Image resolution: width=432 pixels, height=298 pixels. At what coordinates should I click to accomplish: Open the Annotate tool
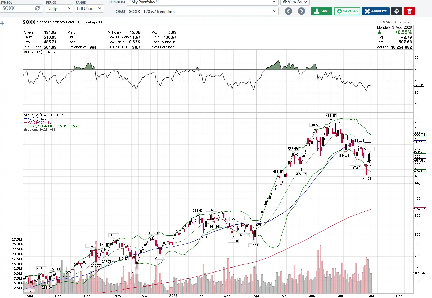376,11
